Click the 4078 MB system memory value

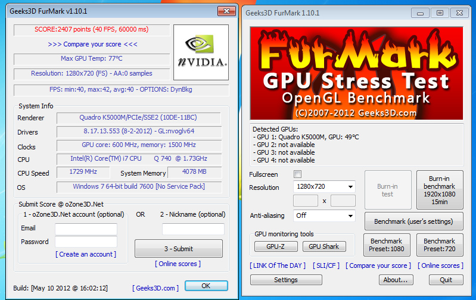tap(194, 171)
